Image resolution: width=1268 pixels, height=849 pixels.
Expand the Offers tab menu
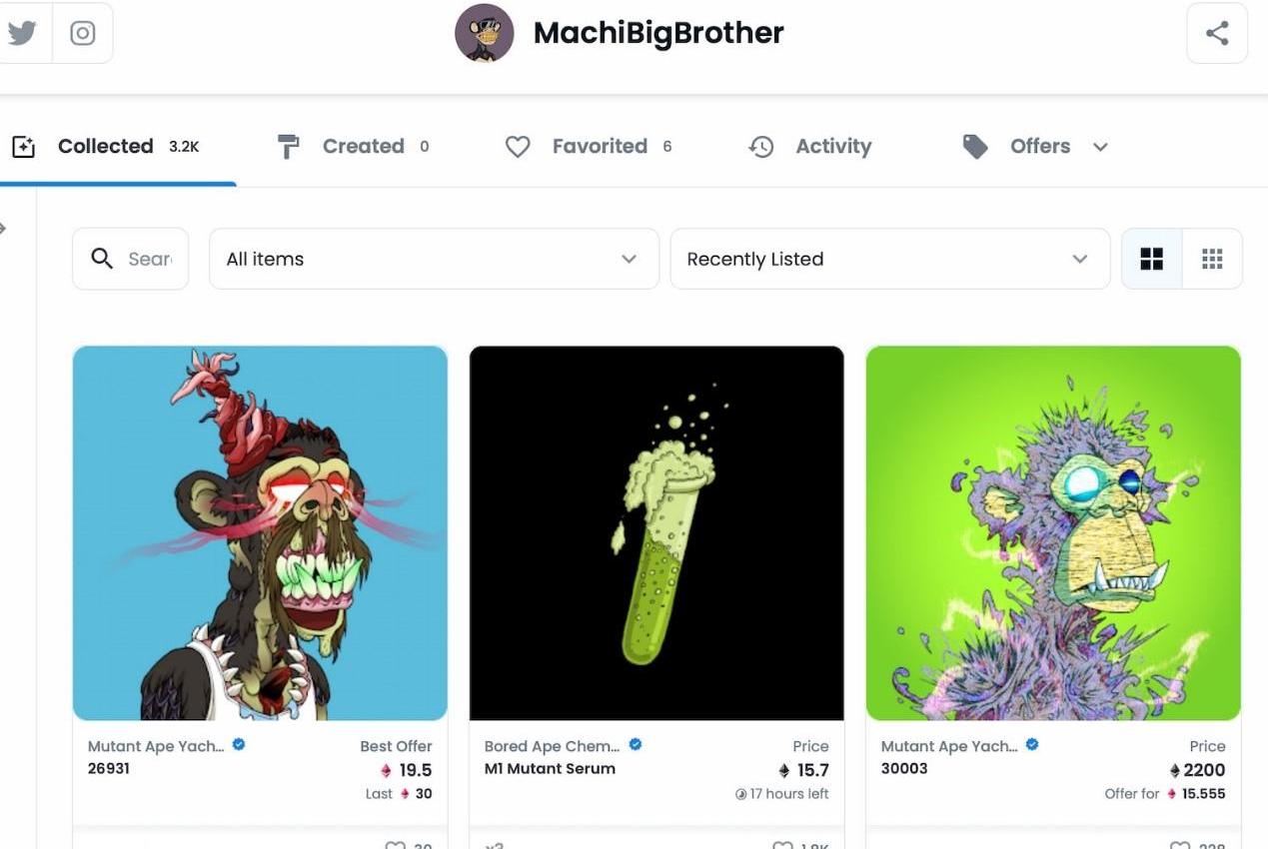coord(1100,147)
